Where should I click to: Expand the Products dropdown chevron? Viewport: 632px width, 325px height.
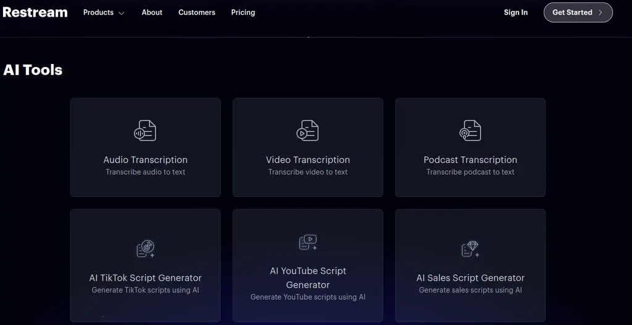coord(122,14)
